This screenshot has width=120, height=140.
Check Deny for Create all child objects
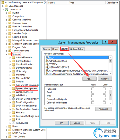pos(104,99)
